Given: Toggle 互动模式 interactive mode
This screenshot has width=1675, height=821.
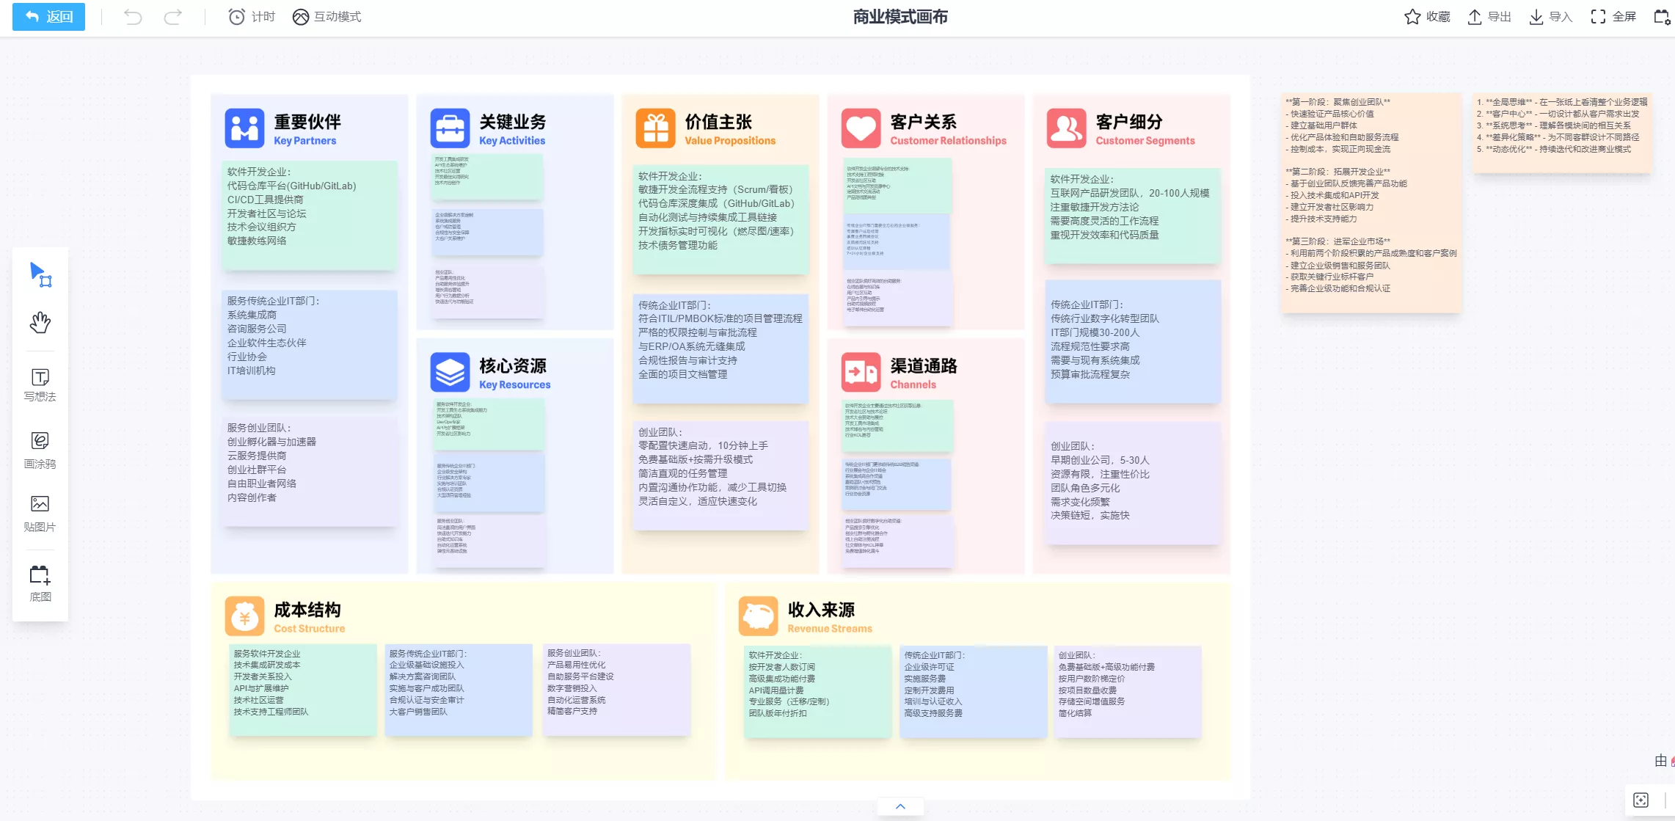Looking at the screenshot, I should tap(327, 17).
